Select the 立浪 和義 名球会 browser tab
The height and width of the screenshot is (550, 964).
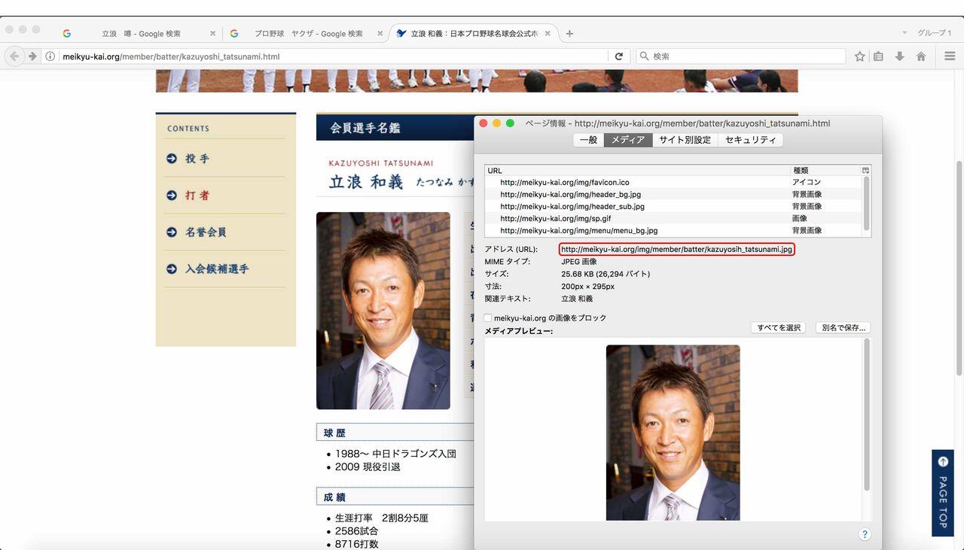pyautogui.click(x=474, y=34)
